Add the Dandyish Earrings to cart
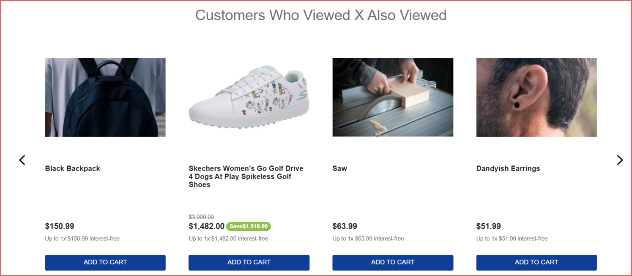 point(536,262)
